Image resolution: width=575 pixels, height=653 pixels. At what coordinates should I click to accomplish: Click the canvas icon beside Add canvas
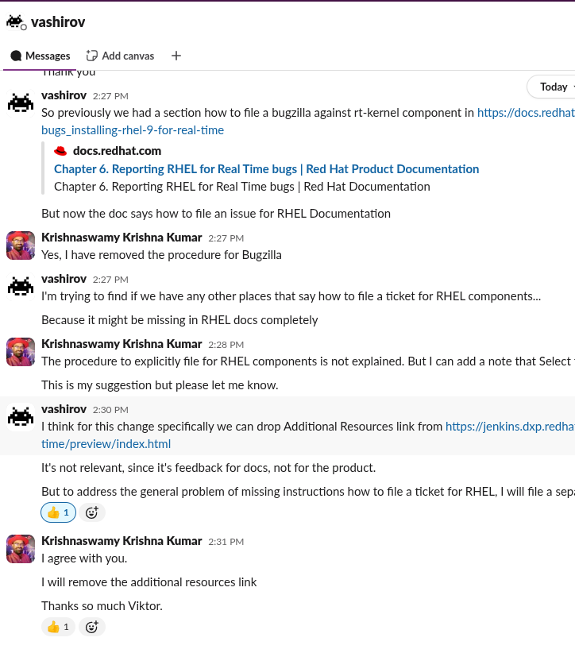click(x=92, y=56)
